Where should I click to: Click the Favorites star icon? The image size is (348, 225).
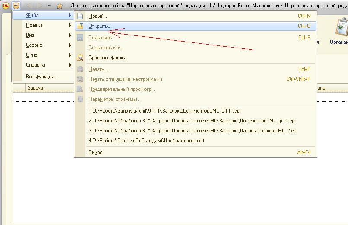(60, 6)
